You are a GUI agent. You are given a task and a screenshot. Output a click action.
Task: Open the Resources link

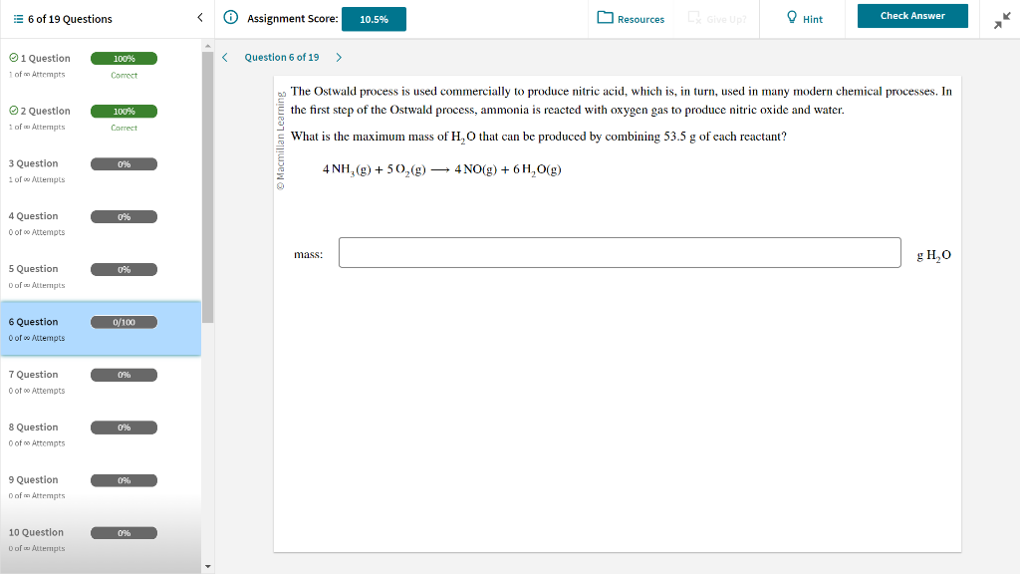pos(640,20)
